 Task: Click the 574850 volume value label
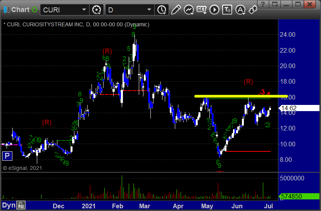pyautogui.click(x=299, y=196)
